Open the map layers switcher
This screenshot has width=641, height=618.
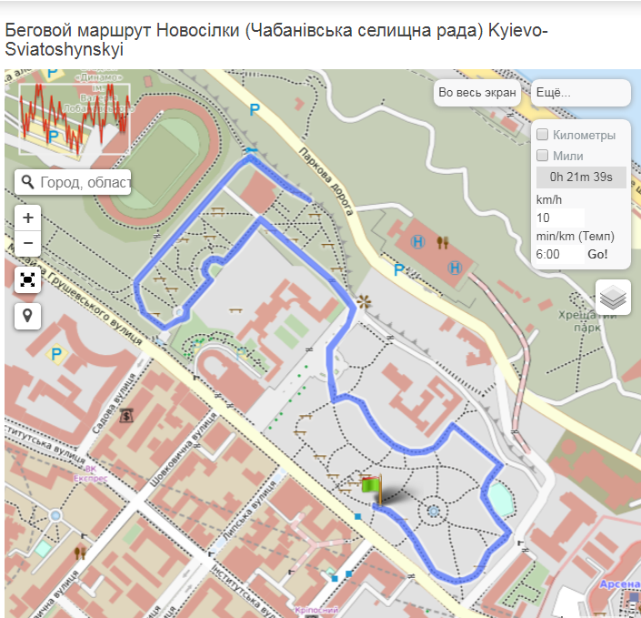pyautogui.click(x=613, y=297)
